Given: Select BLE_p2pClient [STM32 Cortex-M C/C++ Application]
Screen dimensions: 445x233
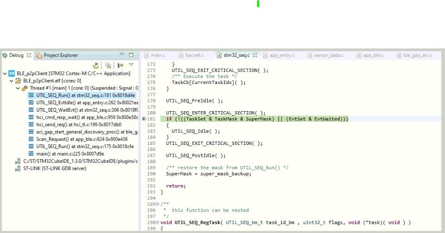Looking at the screenshot, I should click(74, 74).
